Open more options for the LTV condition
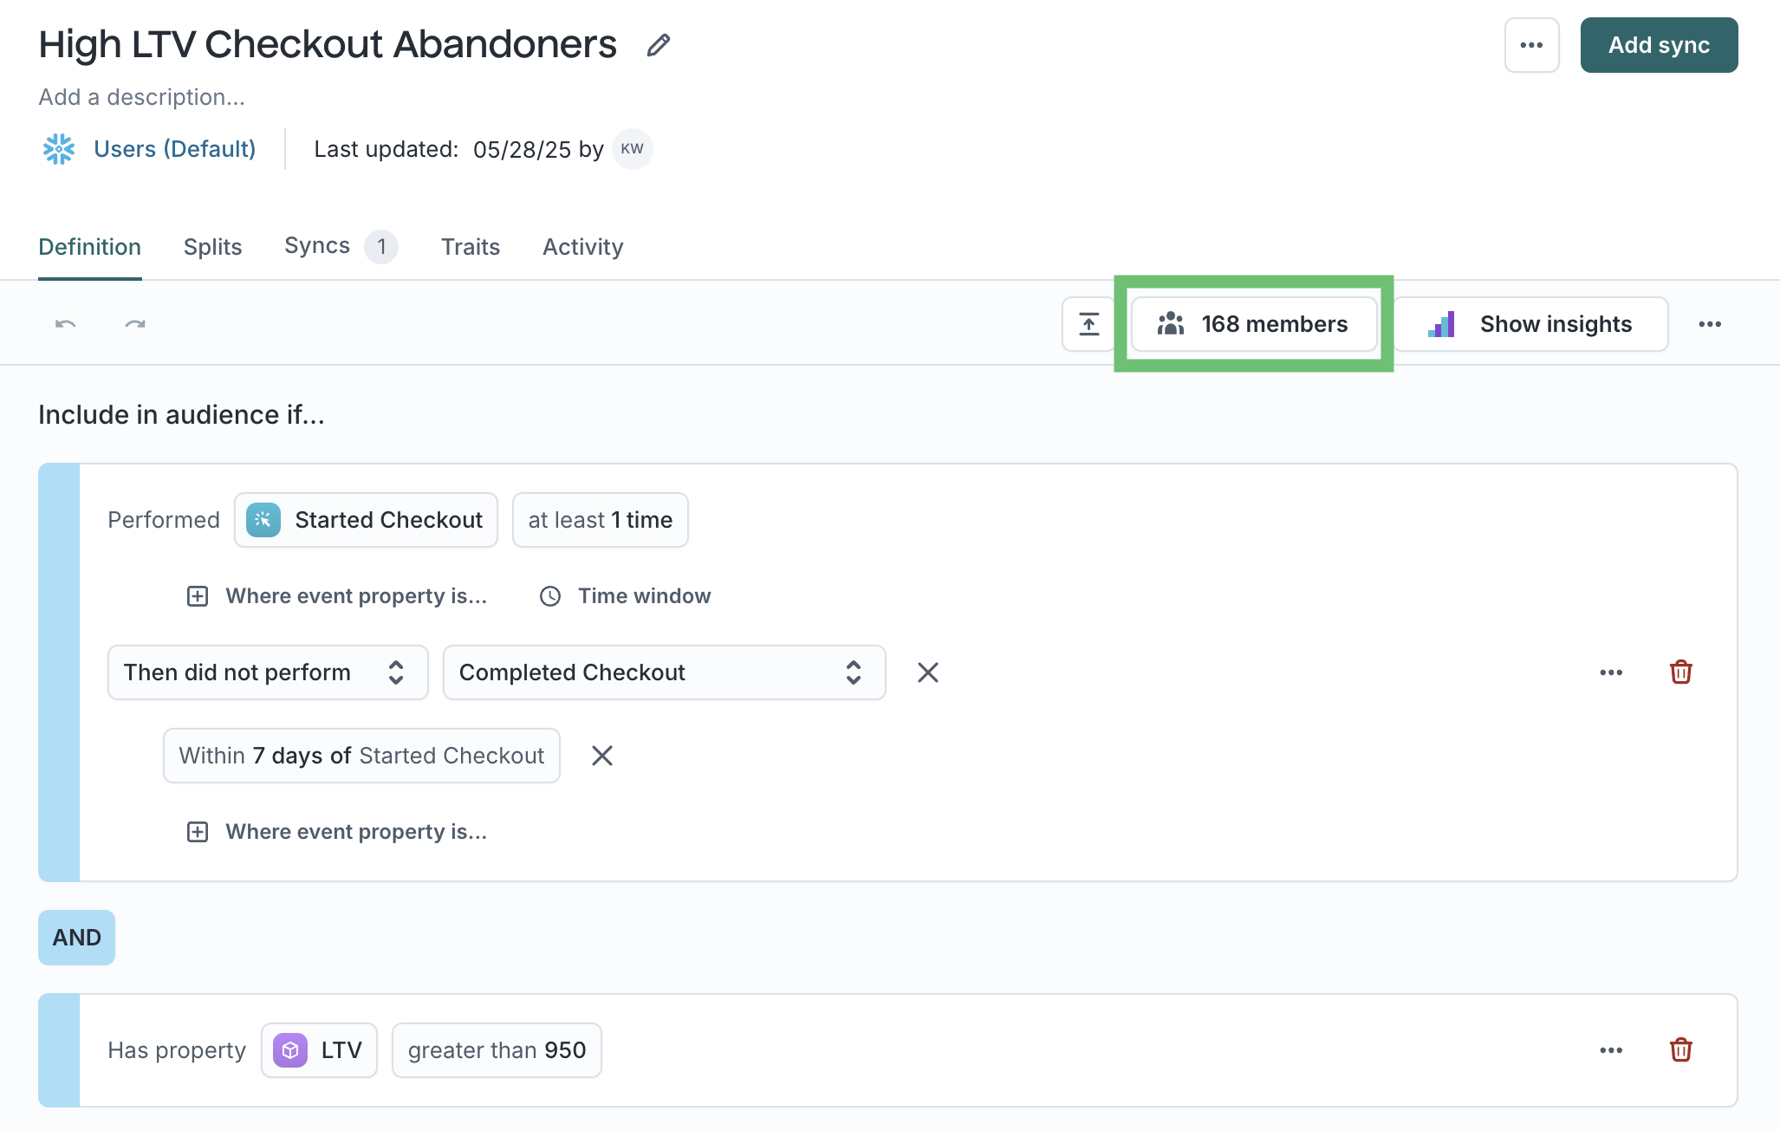Image resolution: width=1780 pixels, height=1130 pixels. pos(1611,1050)
